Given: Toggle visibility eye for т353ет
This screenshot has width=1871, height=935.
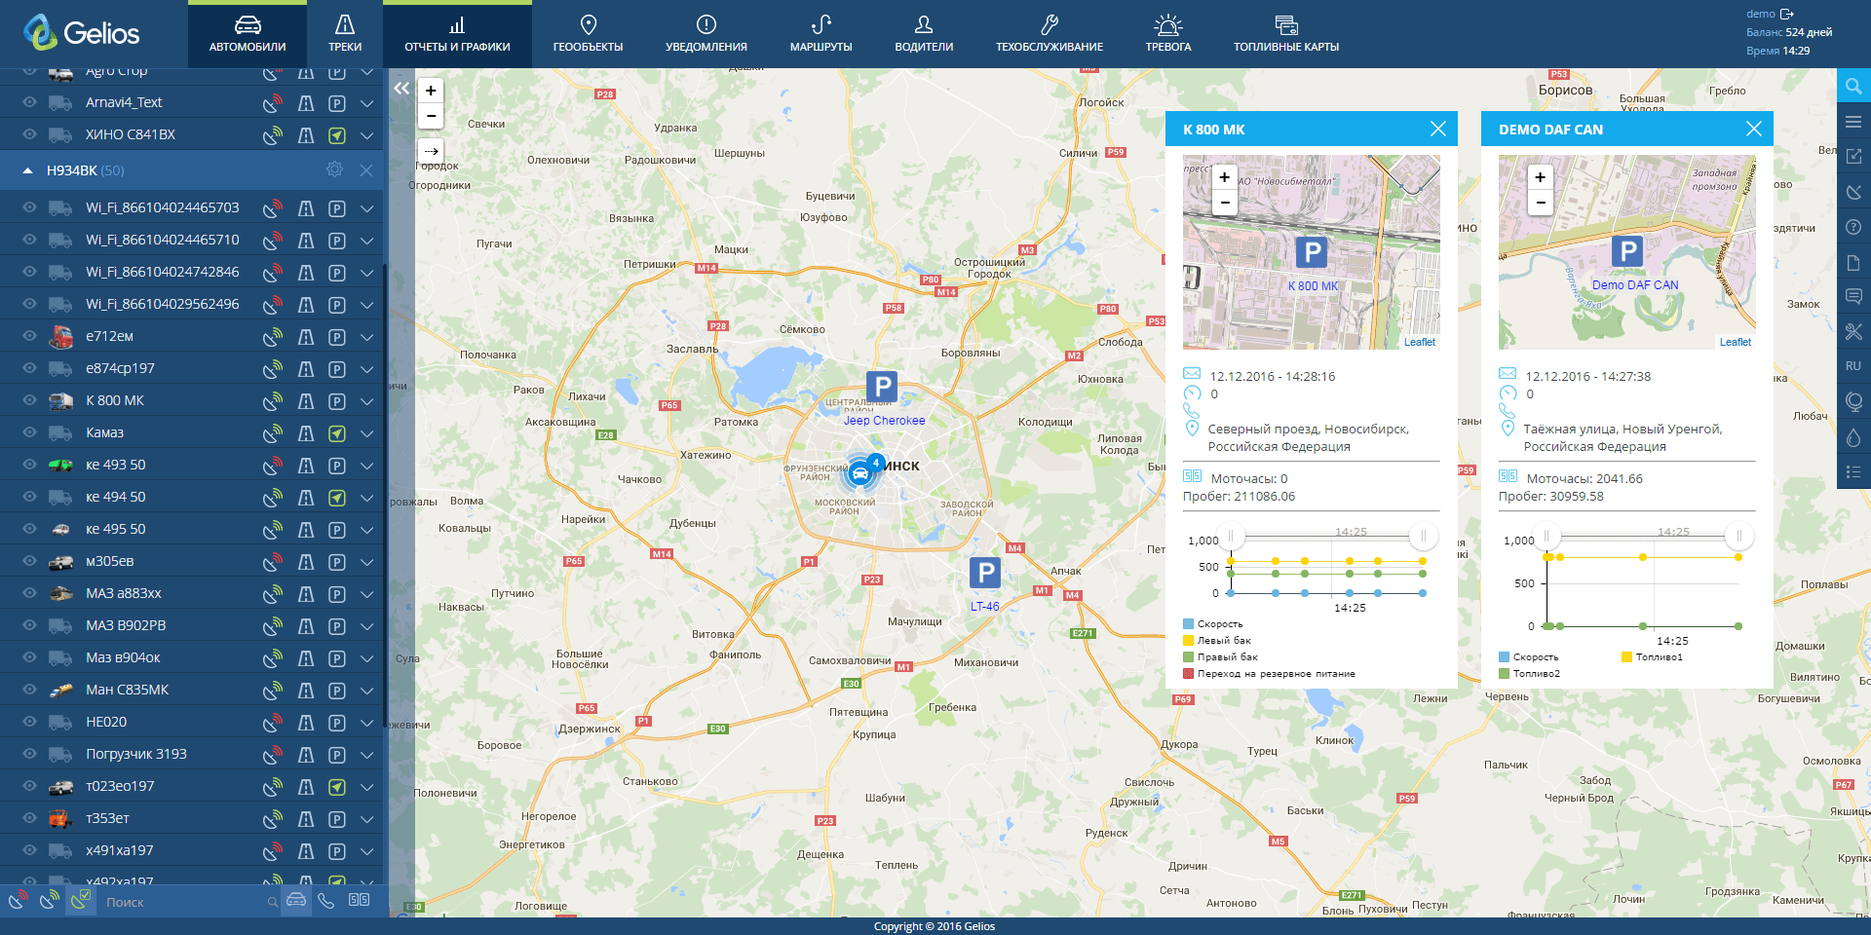Looking at the screenshot, I should (x=29, y=818).
